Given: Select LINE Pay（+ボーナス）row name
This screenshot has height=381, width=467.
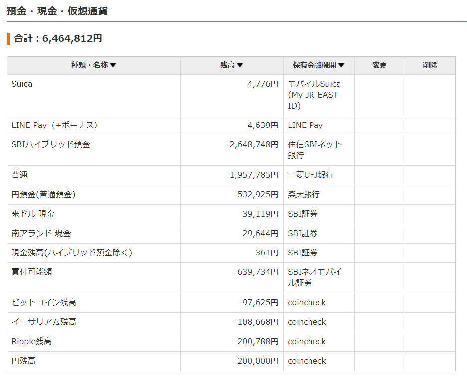Looking at the screenshot, I should pos(55,126).
